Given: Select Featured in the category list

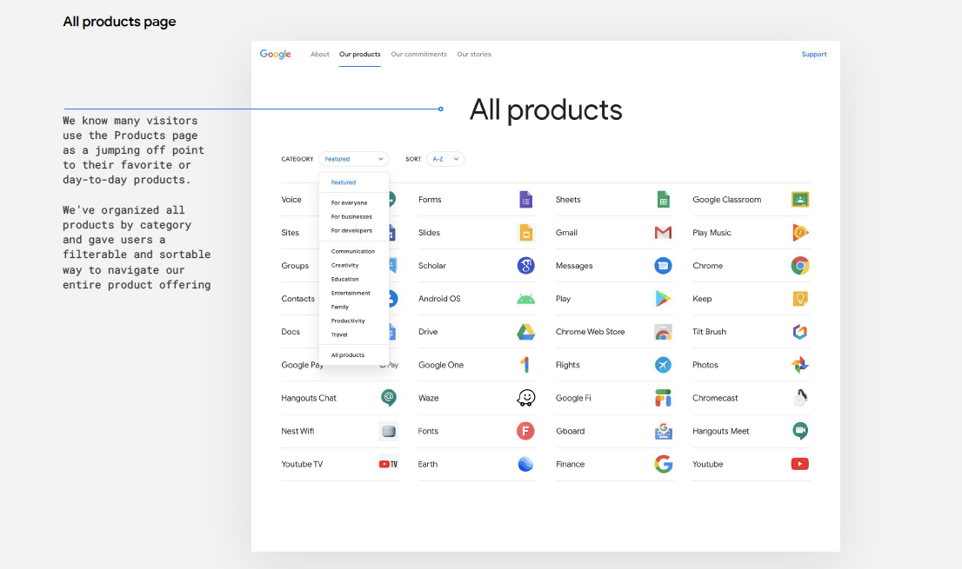Looking at the screenshot, I should point(344,182).
